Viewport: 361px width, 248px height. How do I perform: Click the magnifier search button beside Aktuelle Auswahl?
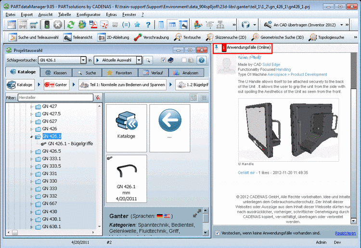click(x=148, y=60)
